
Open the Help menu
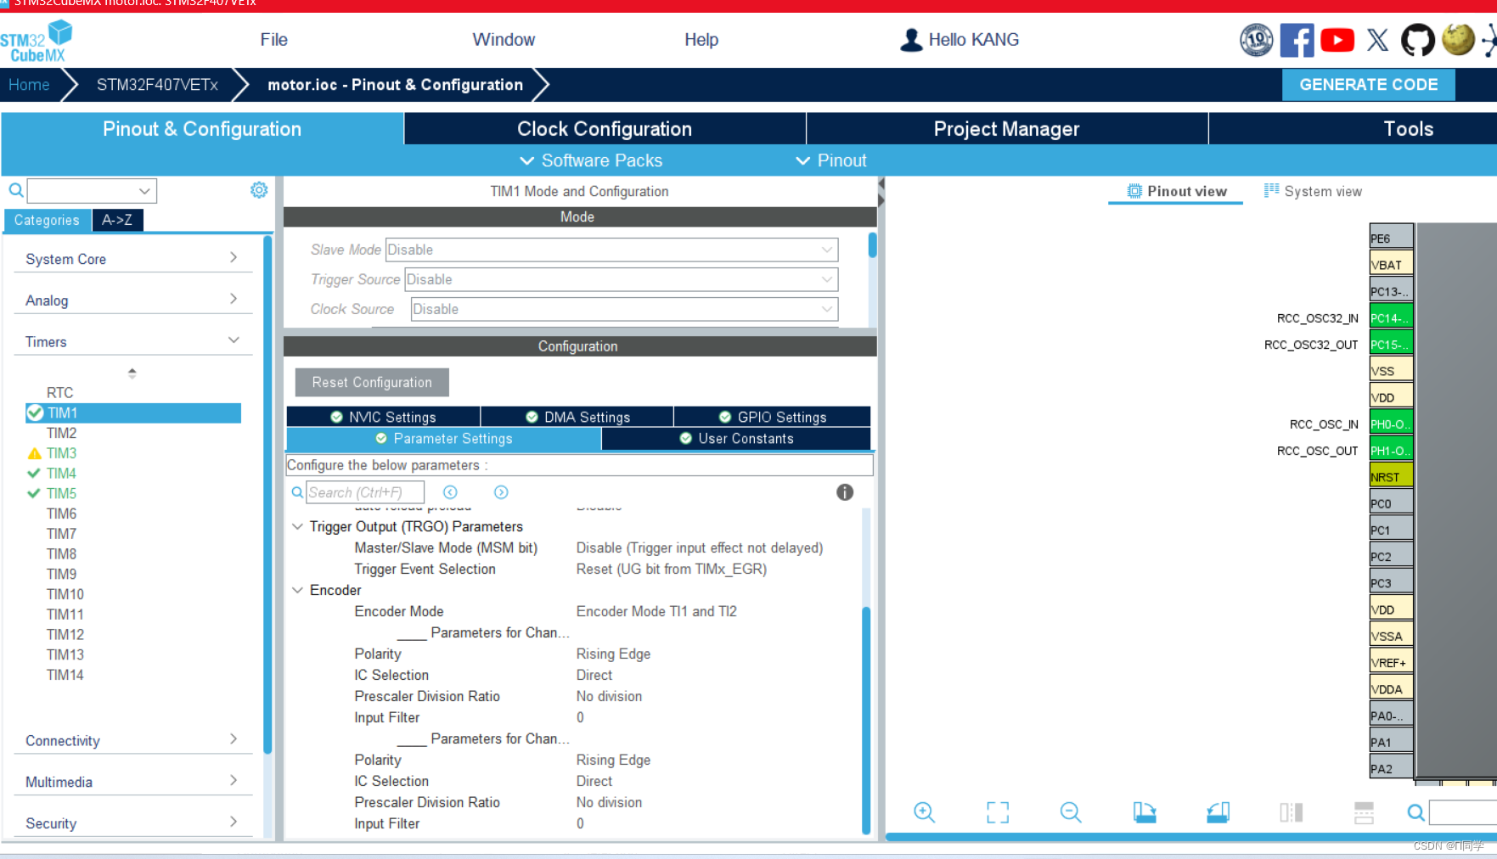701,40
